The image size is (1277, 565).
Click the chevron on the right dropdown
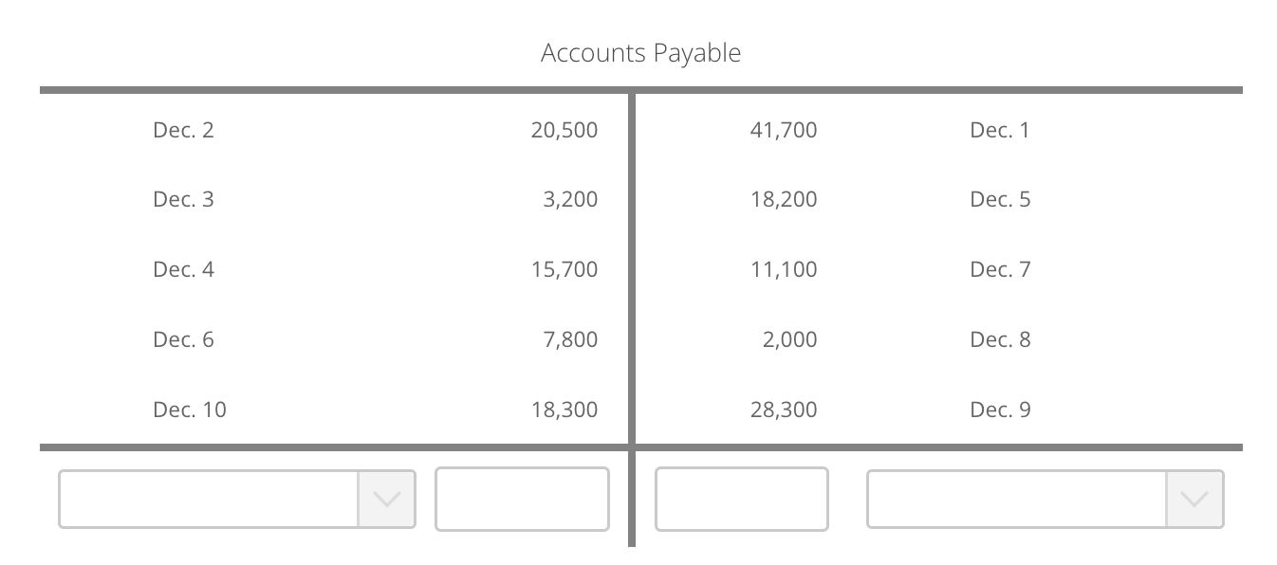(1193, 500)
